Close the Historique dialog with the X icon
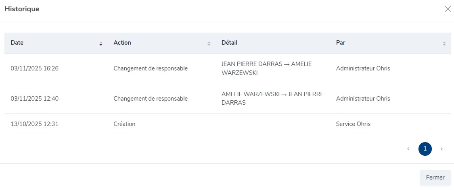This screenshot has height=190, width=454. point(448,9)
